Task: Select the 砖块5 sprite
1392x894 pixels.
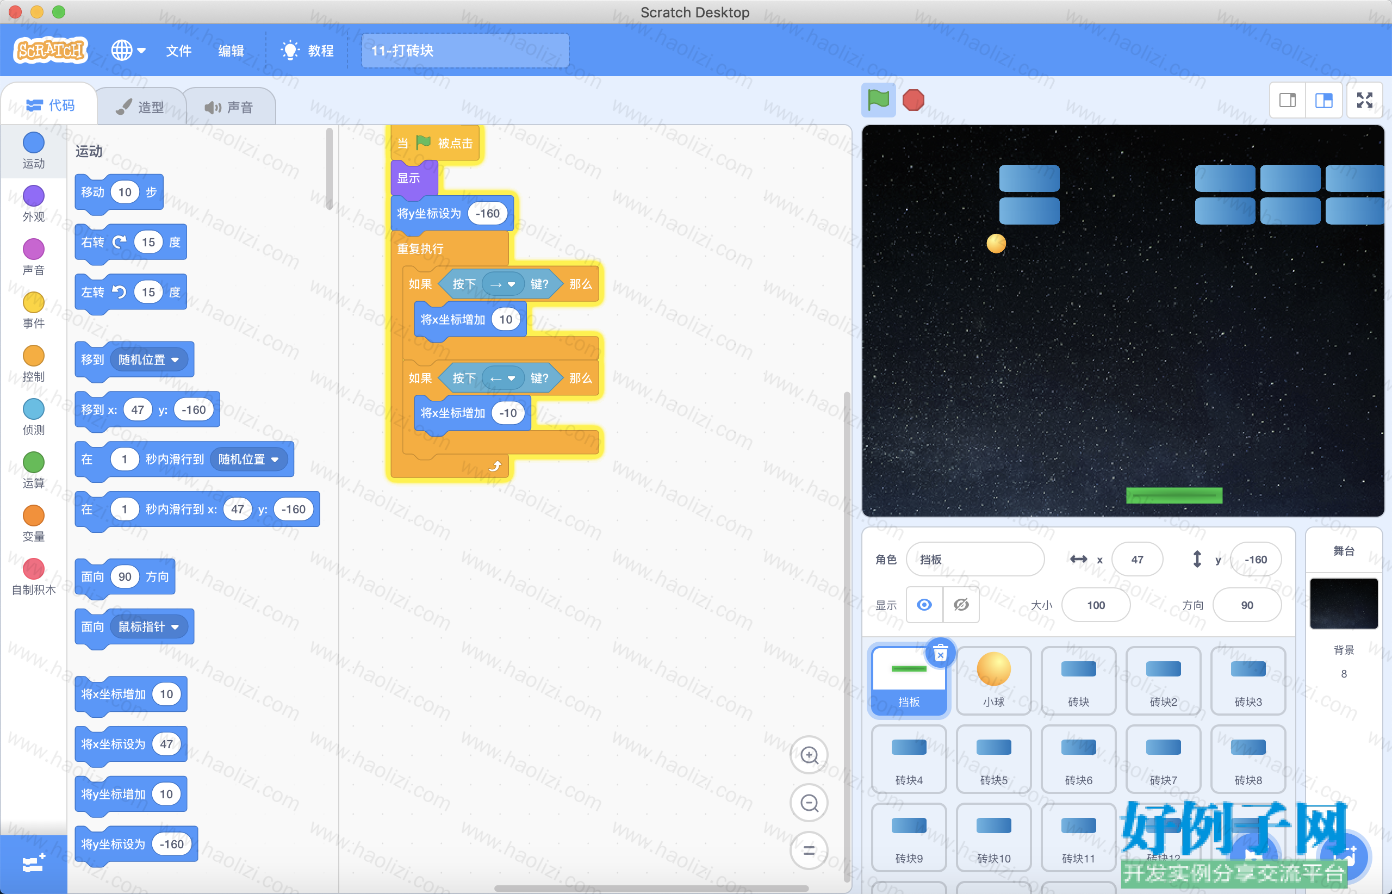Action: click(994, 759)
